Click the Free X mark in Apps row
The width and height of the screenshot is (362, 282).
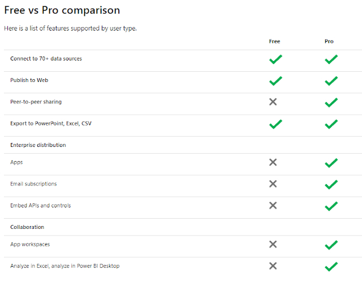tap(273, 162)
